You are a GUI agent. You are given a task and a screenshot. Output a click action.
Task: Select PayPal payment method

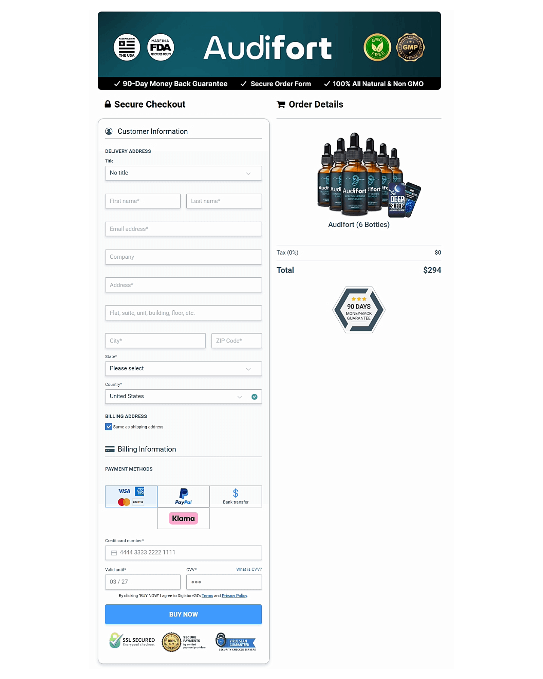(x=183, y=496)
